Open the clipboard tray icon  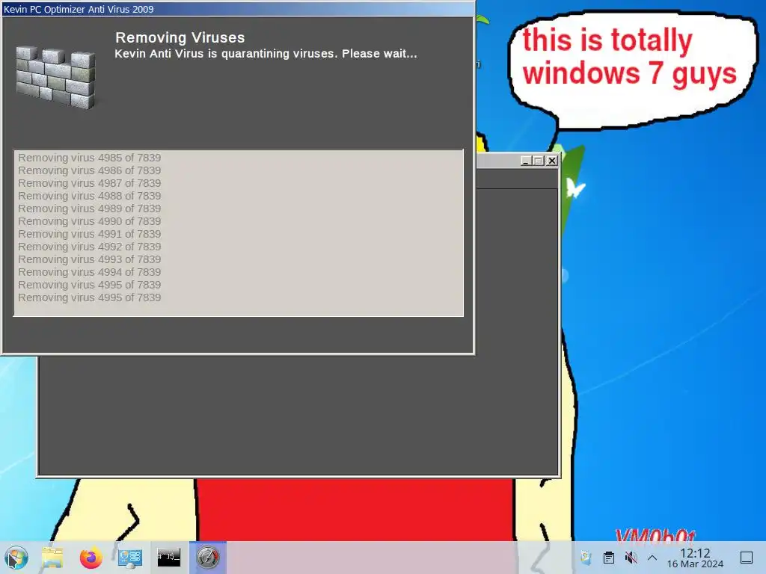pos(609,558)
